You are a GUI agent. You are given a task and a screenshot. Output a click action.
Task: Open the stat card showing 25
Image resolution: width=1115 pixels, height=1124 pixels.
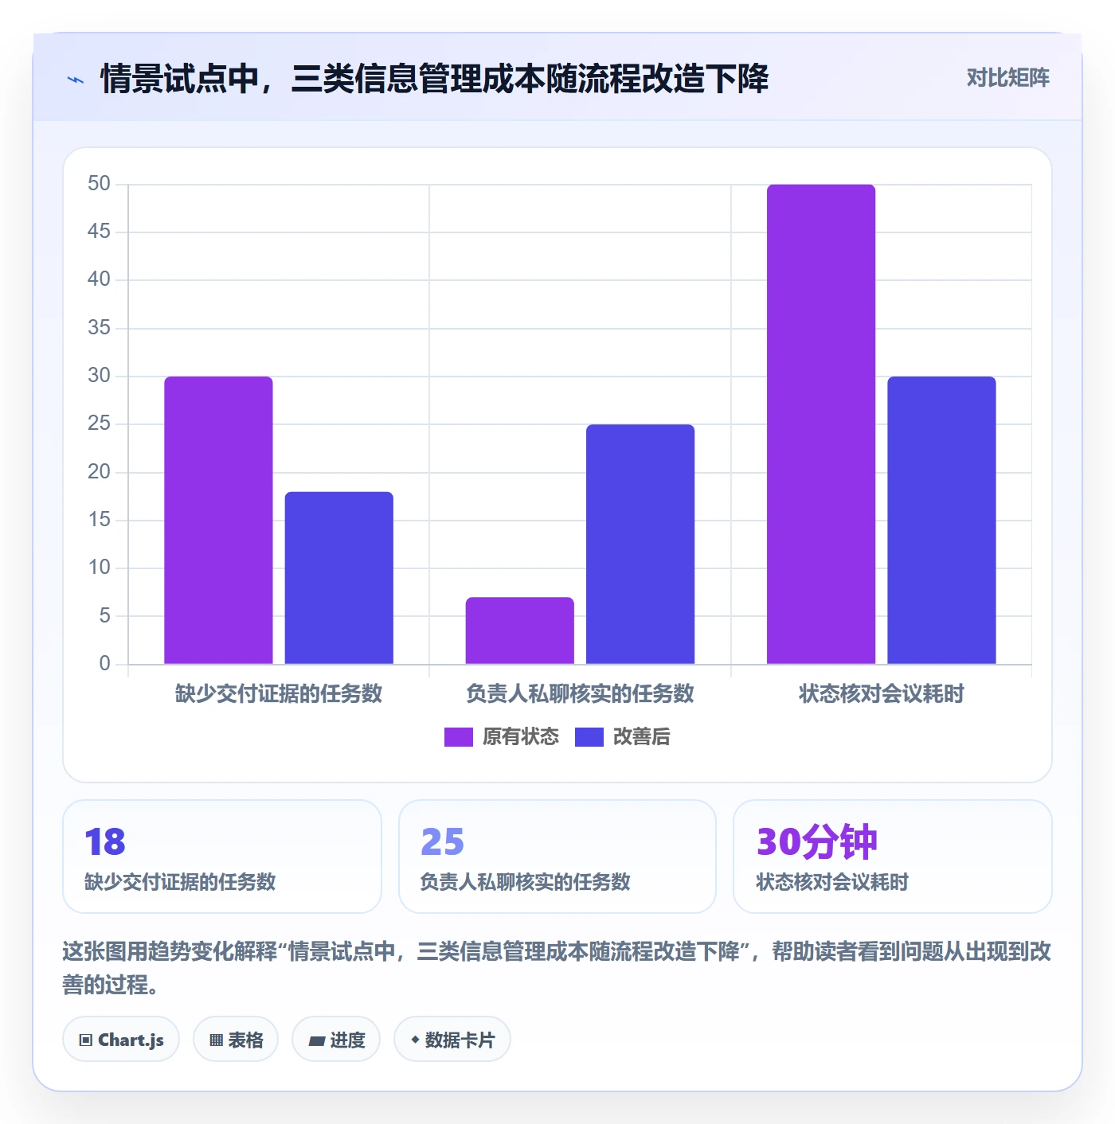(x=557, y=857)
